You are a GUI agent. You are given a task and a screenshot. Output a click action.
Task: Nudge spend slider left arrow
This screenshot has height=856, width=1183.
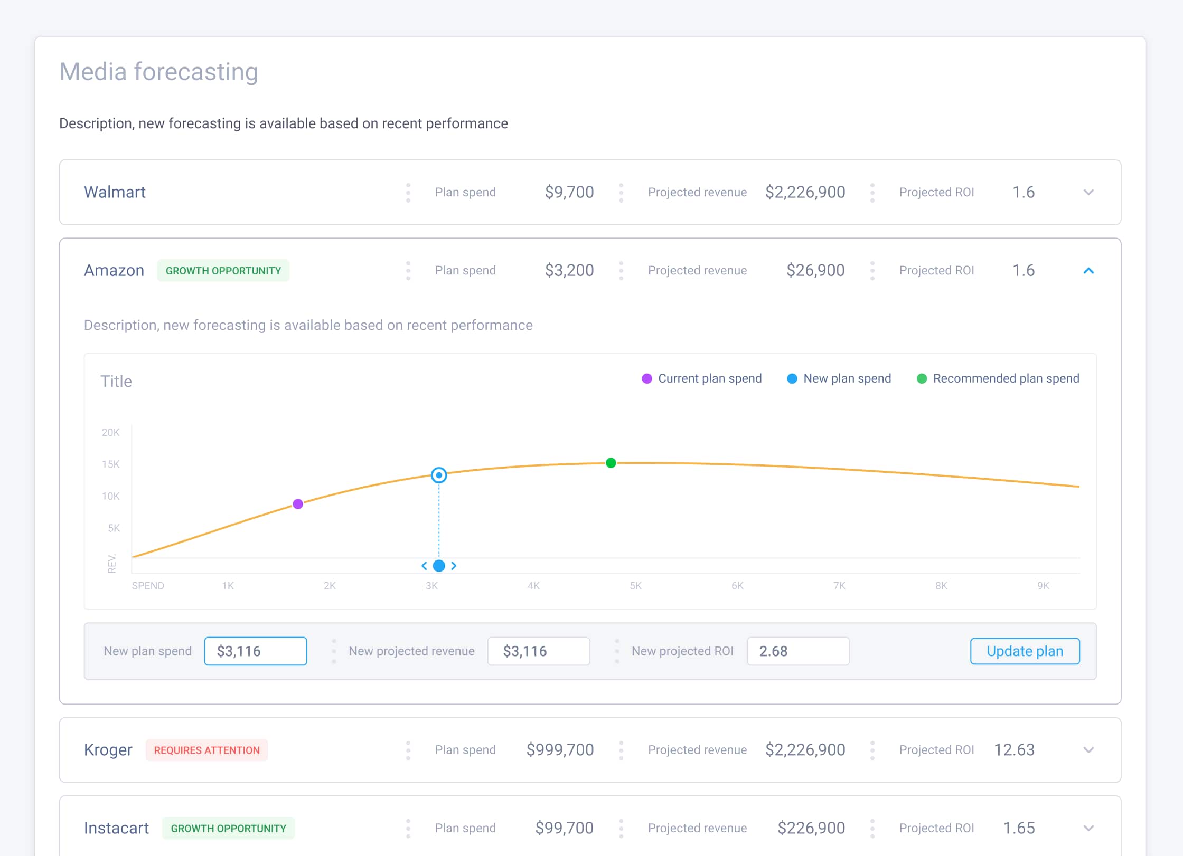tap(424, 566)
